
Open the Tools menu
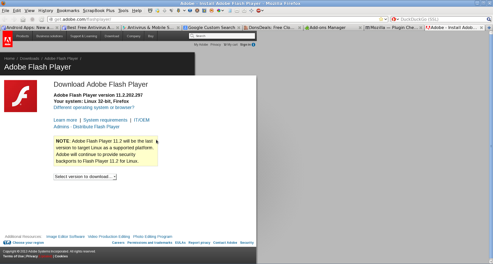coord(123,10)
